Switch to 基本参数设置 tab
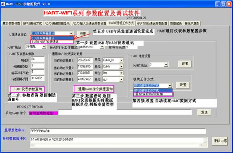The image size is (233, 153). coord(11,24)
